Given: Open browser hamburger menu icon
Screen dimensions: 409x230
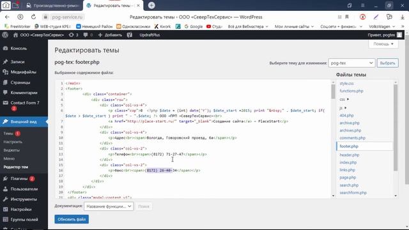Looking at the screenshot, I should pos(362,6).
